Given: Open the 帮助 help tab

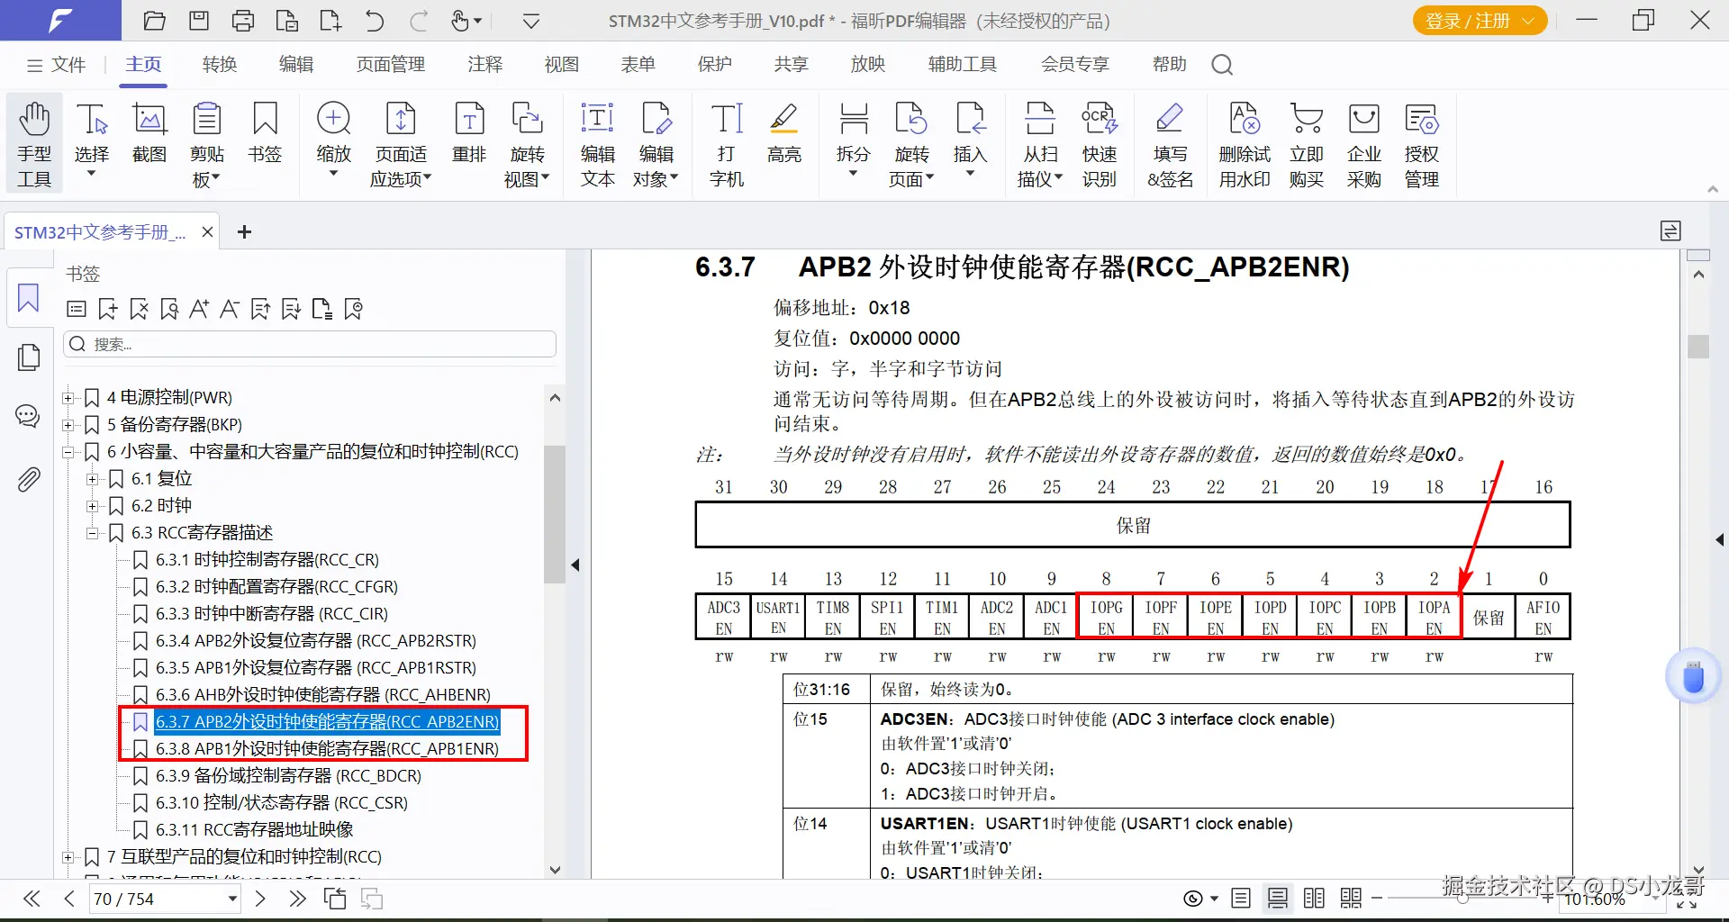Looking at the screenshot, I should pyautogui.click(x=1170, y=65).
